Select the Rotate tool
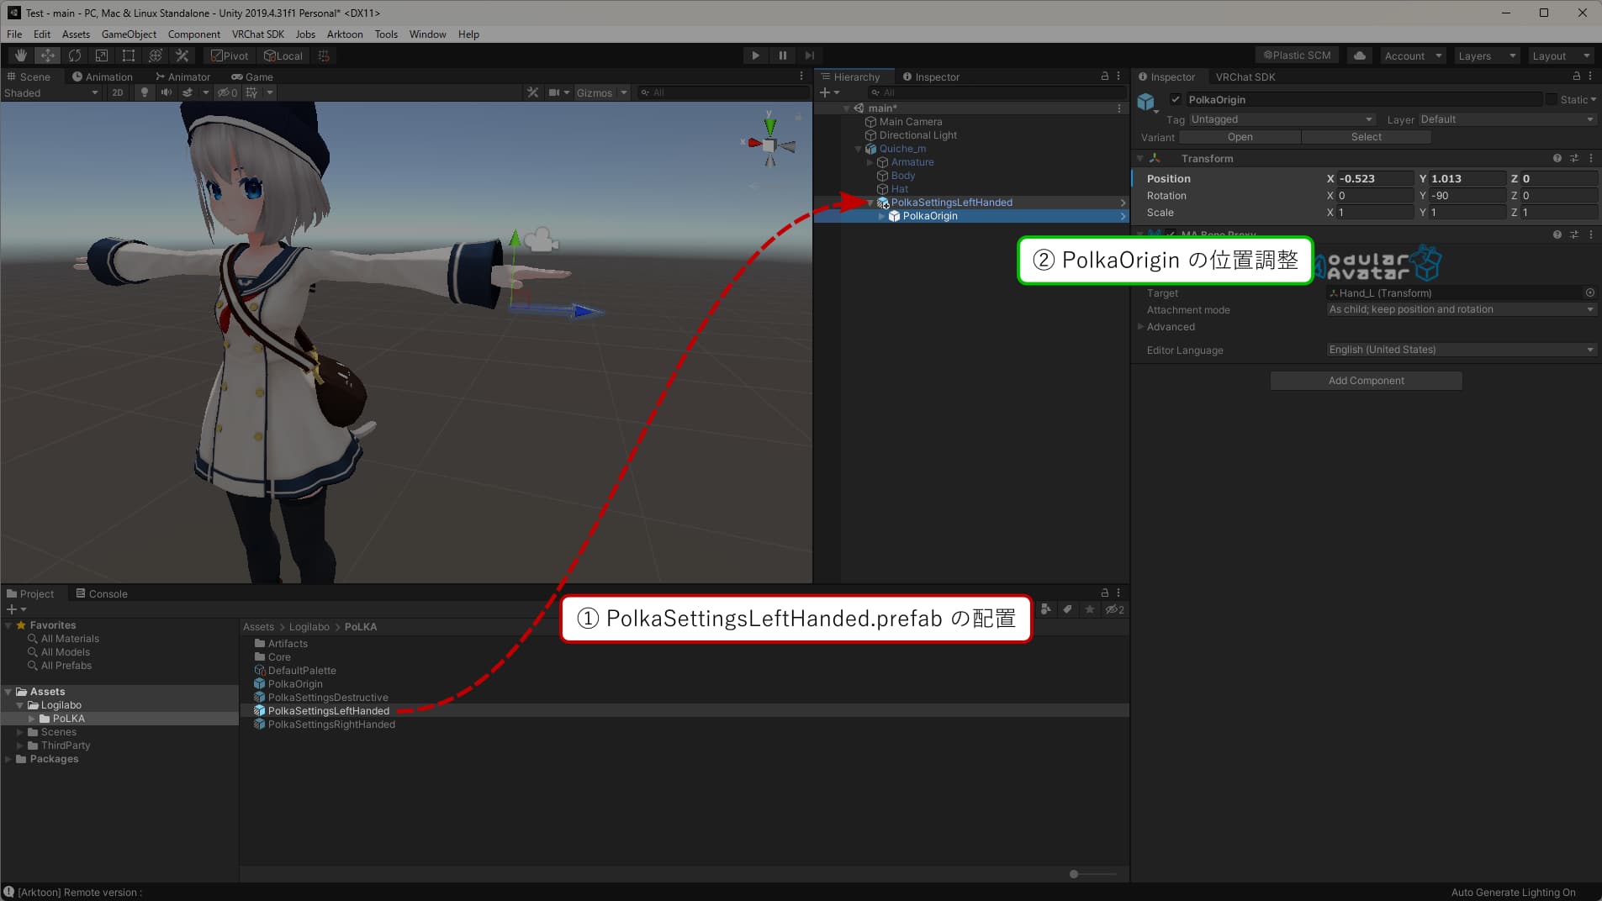The height and width of the screenshot is (901, 1602). (75, 55)
